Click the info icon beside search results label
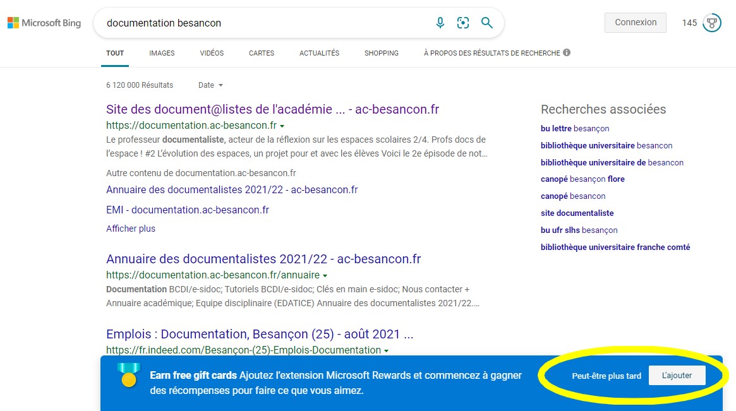Image resolution: width=736 pixels, height=411 pixels. coord(567,52)
